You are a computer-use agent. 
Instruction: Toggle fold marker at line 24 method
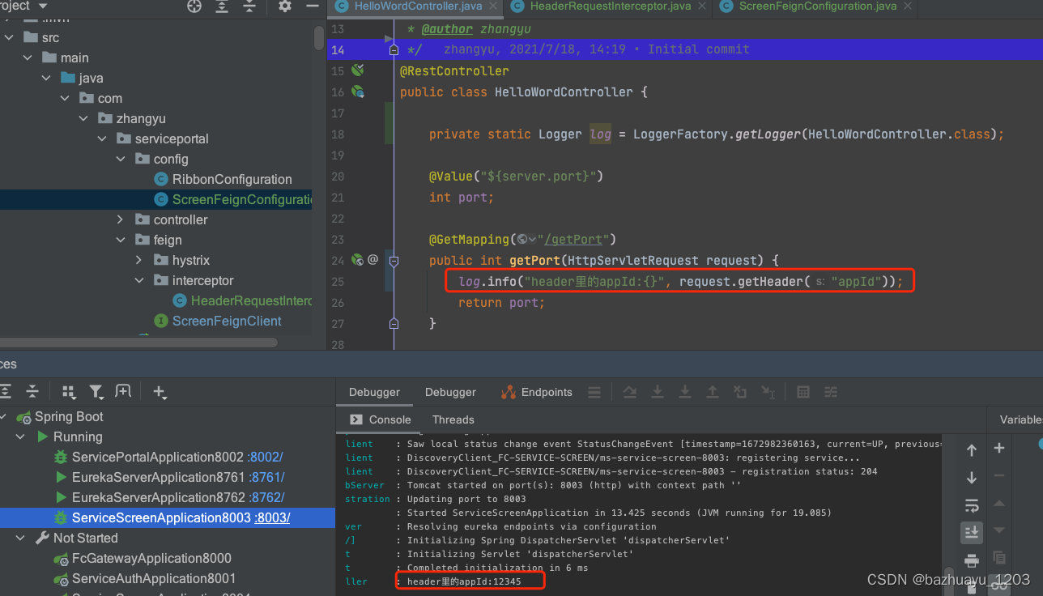pos(394,261)
